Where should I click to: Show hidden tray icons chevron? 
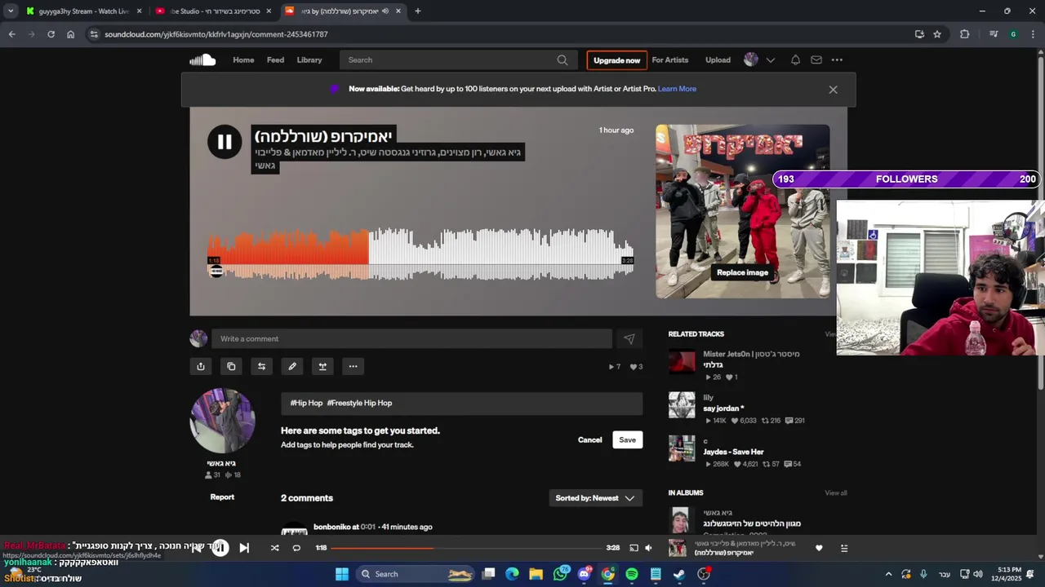coord(888,574)
